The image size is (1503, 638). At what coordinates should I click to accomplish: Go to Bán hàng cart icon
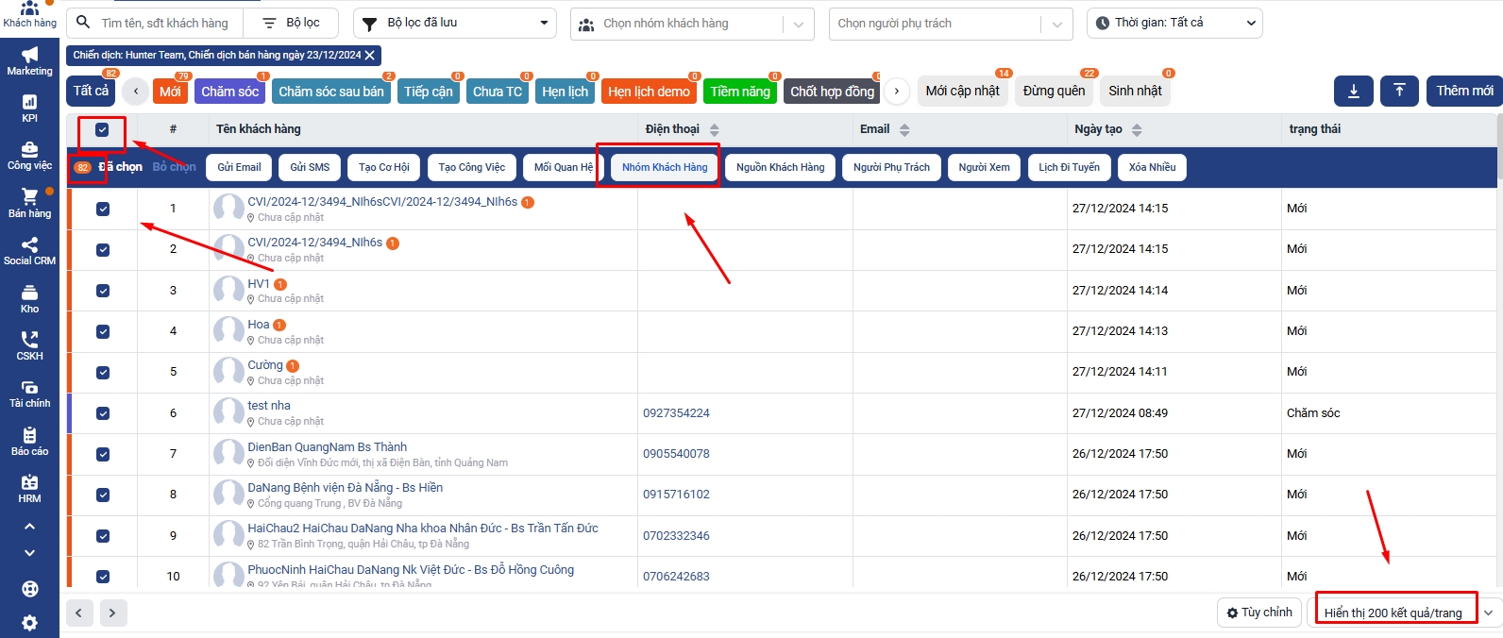click(29, 202)
